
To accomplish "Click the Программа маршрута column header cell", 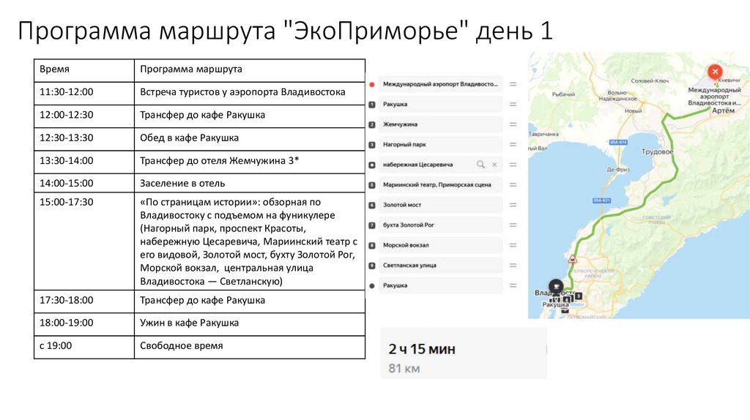I will [250, 70].
